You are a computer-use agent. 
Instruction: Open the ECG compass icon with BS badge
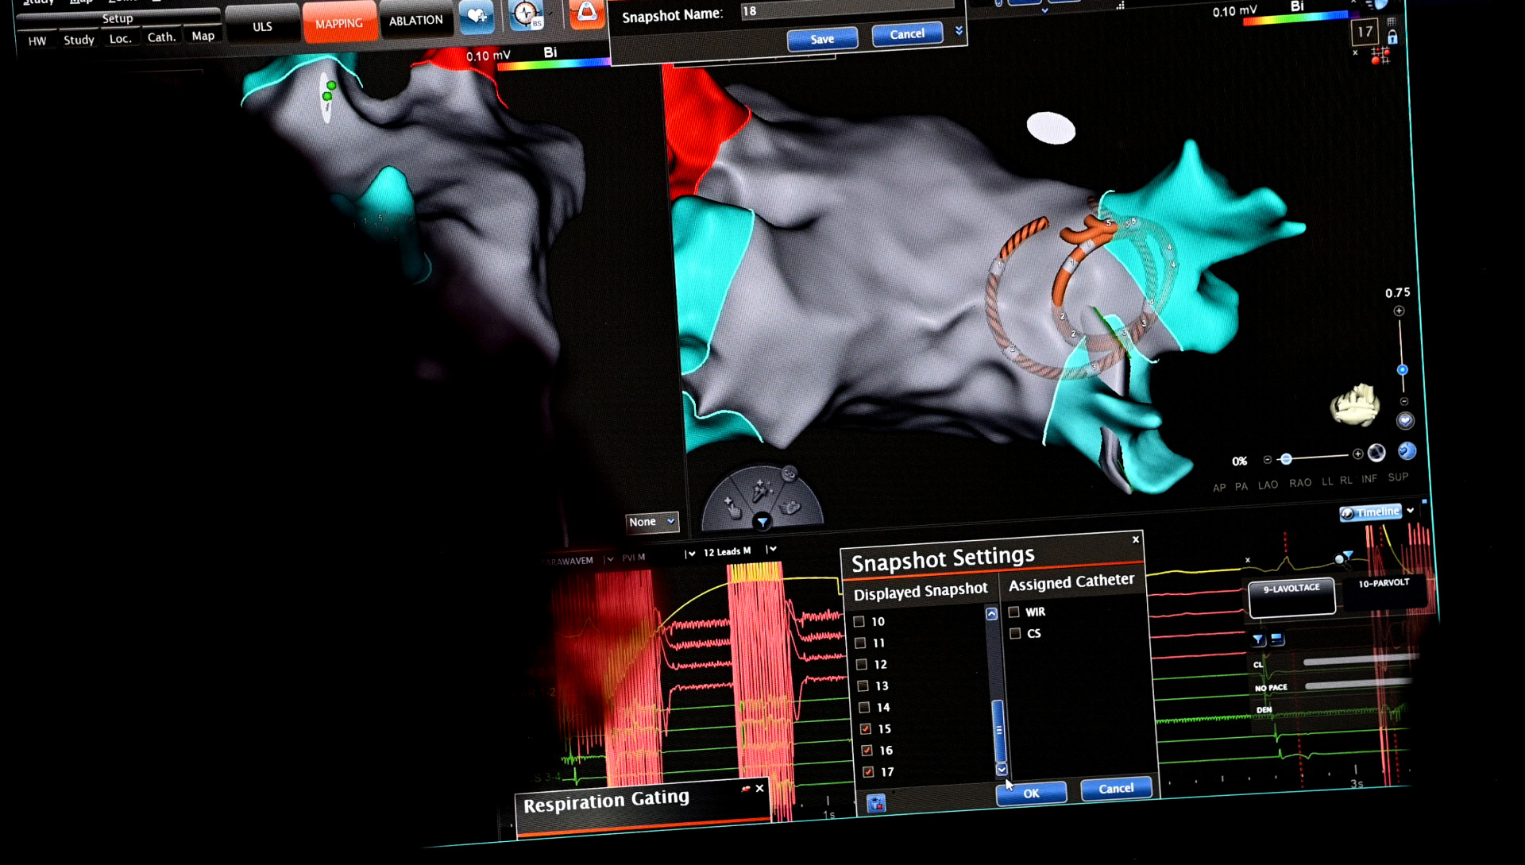[x=526, y=14]
